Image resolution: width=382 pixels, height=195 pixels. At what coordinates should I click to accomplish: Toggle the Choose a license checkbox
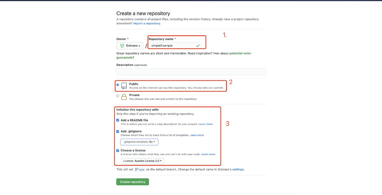click(118, 151)
